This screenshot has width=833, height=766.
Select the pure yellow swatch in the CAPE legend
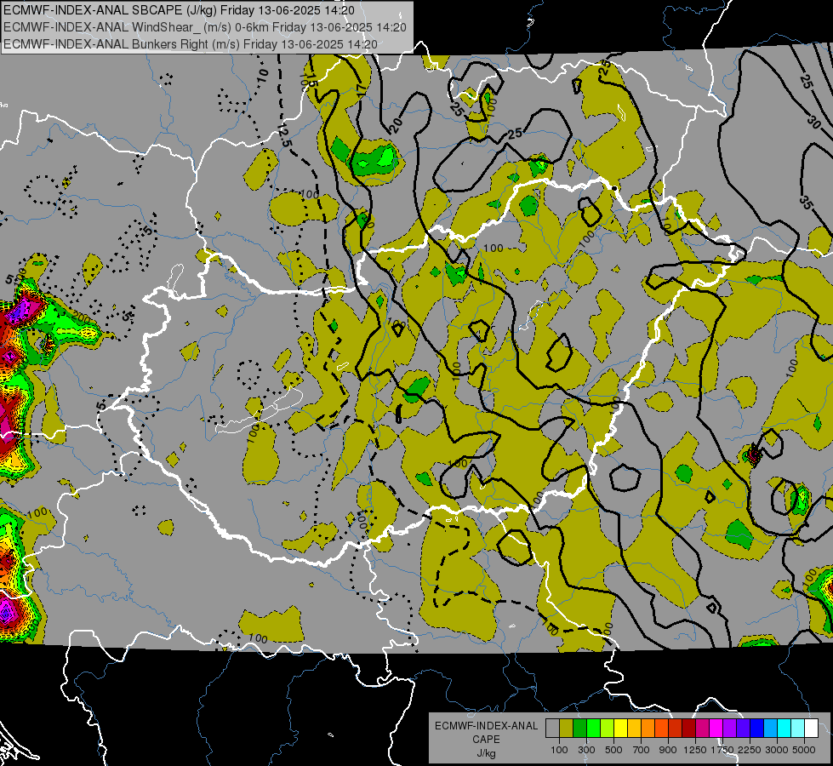620,729
